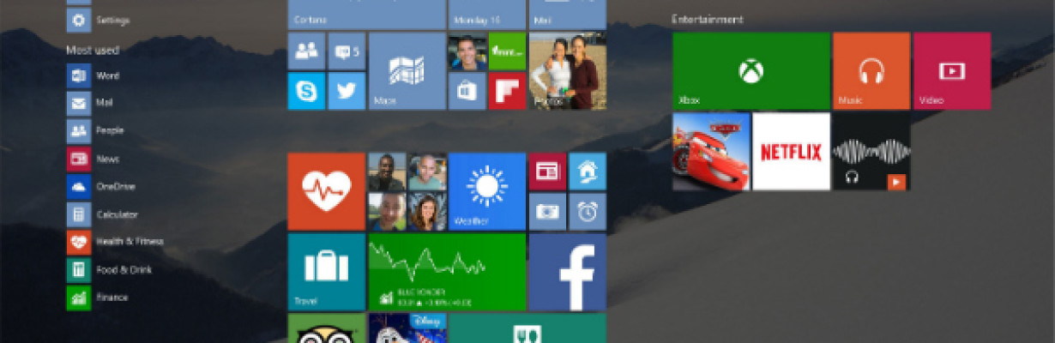This screenshot has width=1055, height=343.
Task: Open the small Alarms clock tile
Action: point(588,211)
